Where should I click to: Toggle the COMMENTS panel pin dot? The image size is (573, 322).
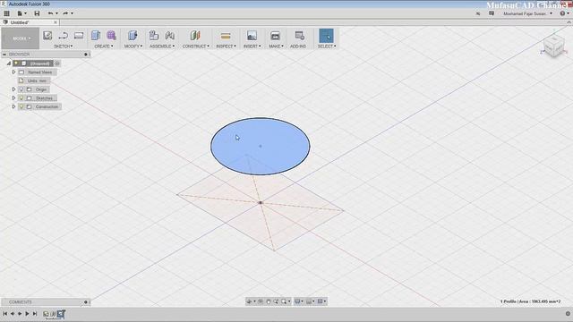[86, 302]
